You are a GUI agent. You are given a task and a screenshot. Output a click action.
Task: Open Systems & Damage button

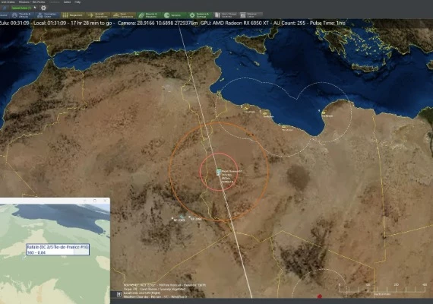click(x=199, y=15)
